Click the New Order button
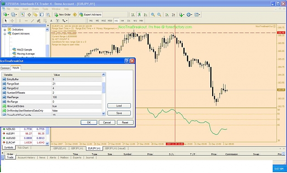 [62, 15]
